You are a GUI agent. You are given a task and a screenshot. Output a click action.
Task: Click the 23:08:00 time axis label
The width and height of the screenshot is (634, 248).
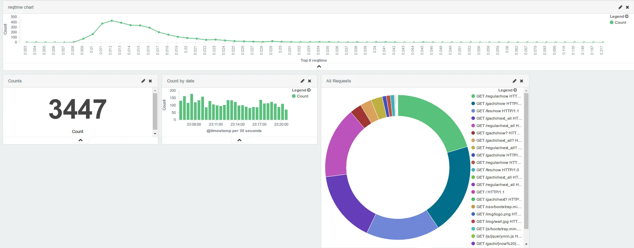coord(194,124)
